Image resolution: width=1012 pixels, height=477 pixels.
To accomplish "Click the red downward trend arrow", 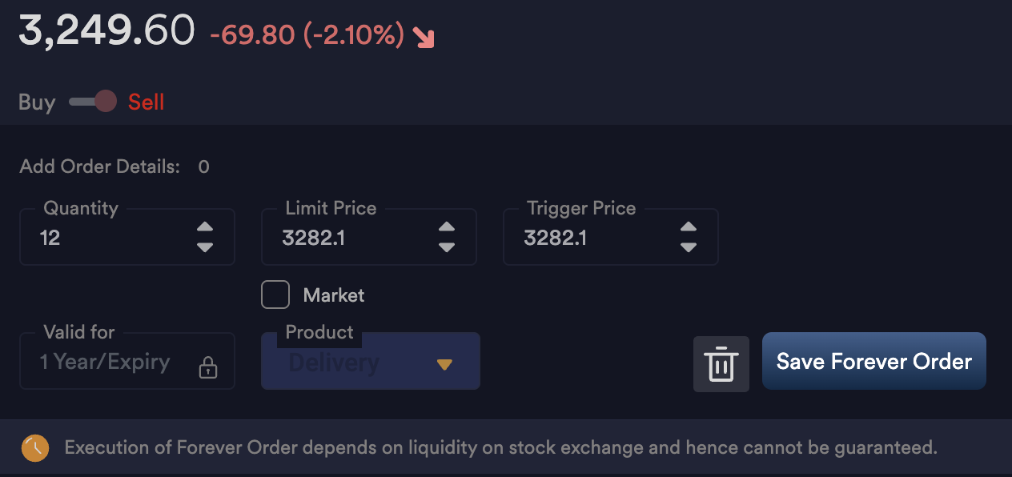I will (x=424, y=37).
